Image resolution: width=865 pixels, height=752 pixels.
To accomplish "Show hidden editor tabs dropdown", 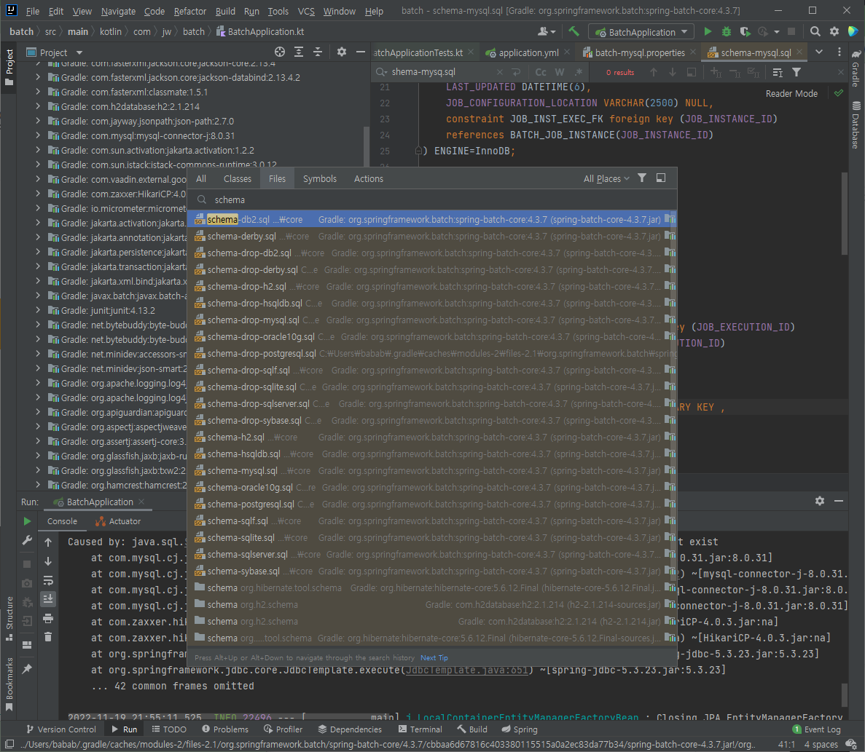I will click(x=819, y=52).
